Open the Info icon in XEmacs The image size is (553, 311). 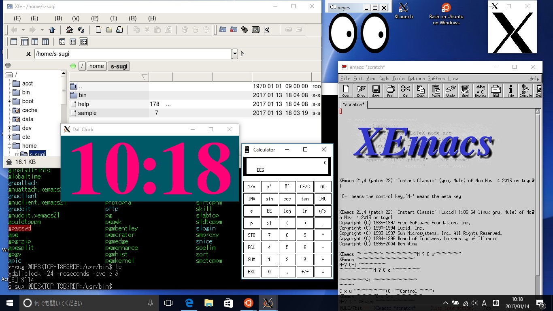tap(510, 91)
